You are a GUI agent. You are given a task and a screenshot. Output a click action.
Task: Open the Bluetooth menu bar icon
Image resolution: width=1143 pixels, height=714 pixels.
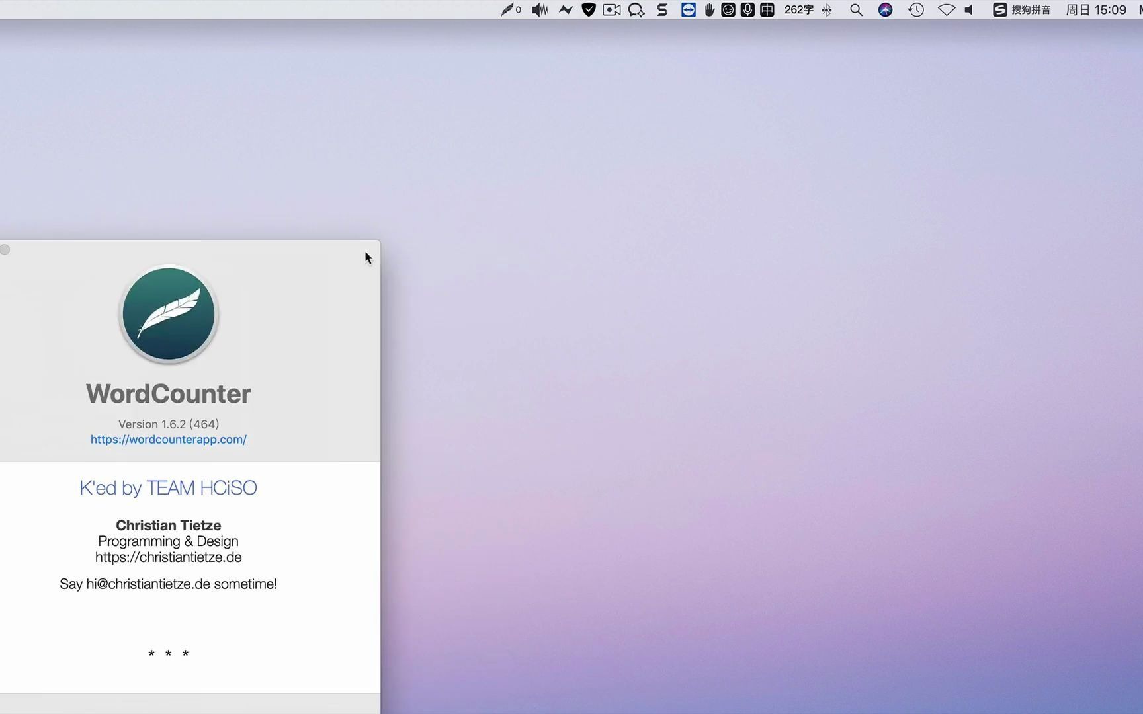point(827,9)
